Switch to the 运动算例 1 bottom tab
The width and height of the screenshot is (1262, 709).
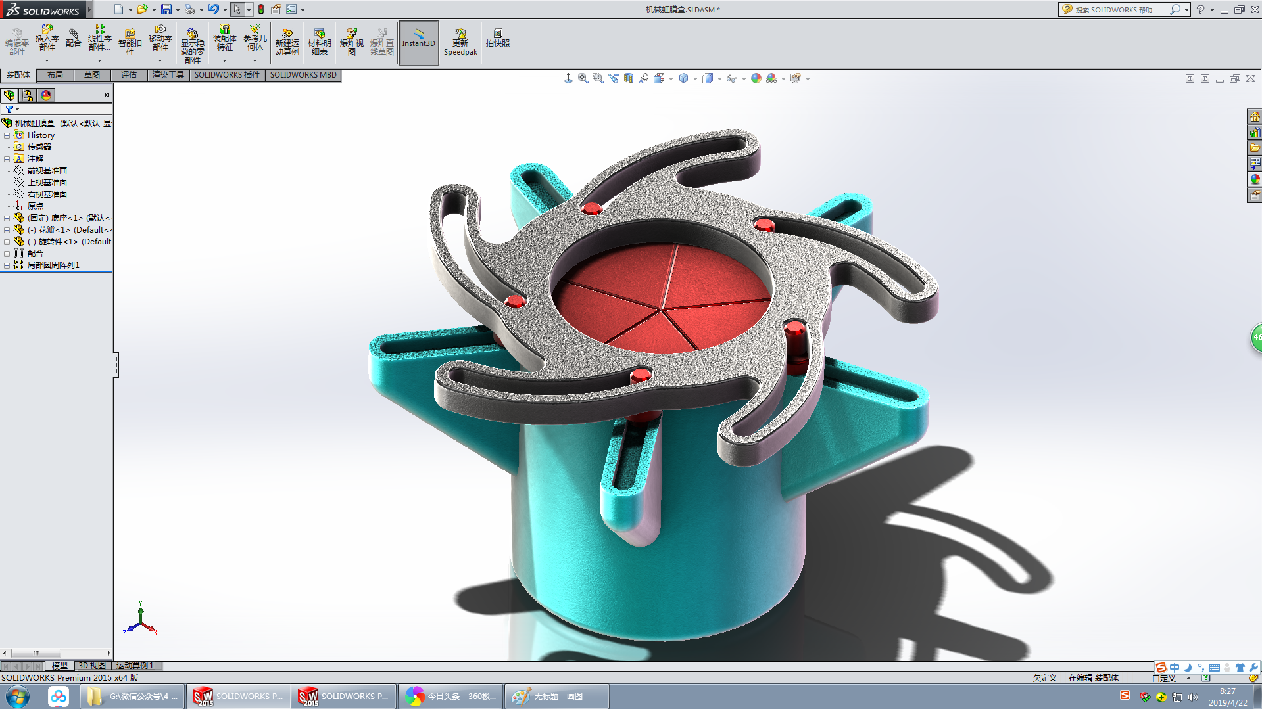(135, 666)
